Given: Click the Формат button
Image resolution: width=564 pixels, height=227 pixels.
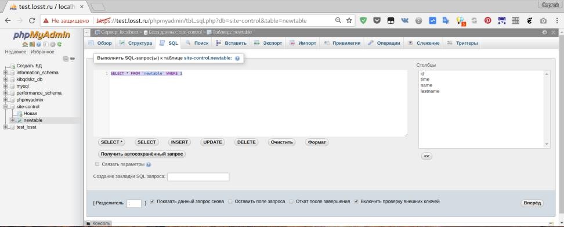Looking at the screenshot, I should coord(317,142).
